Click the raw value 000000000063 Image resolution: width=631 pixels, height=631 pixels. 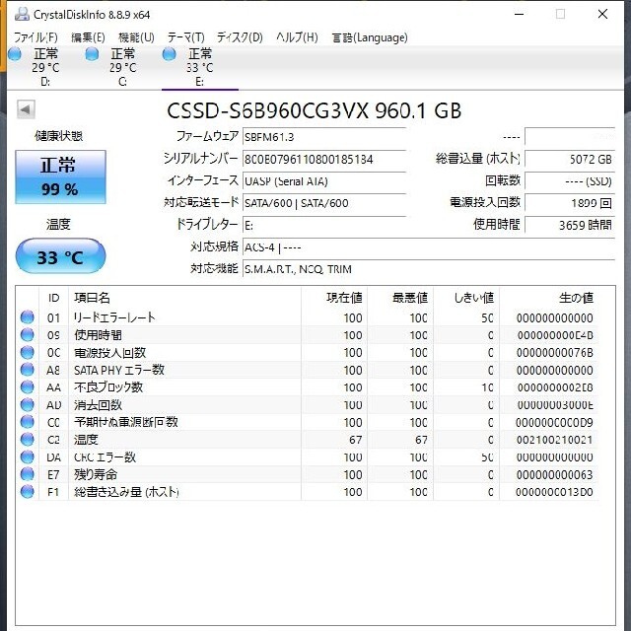coord(554,475)
